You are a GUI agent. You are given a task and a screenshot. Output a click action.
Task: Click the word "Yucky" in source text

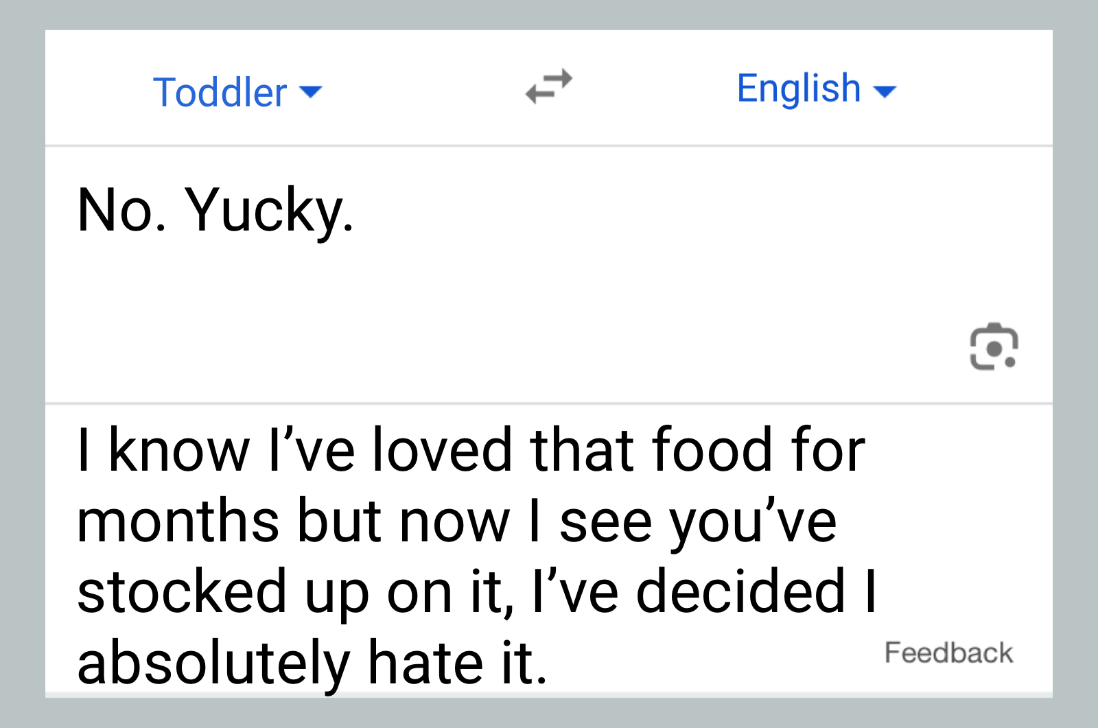[x=264, y=211]
